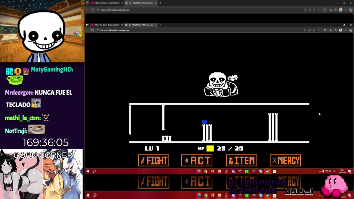Open the volume tray control
This screenshot has width=354, height=199.
tap(330, 171)
